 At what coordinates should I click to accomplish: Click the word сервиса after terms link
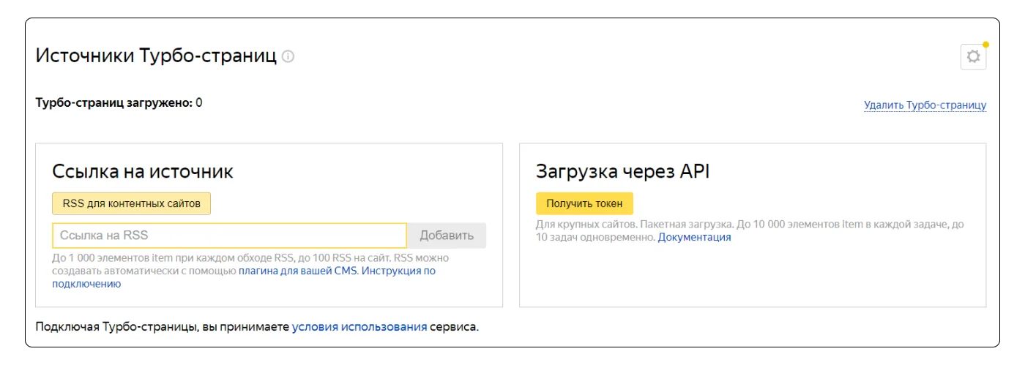pos(454,327)
